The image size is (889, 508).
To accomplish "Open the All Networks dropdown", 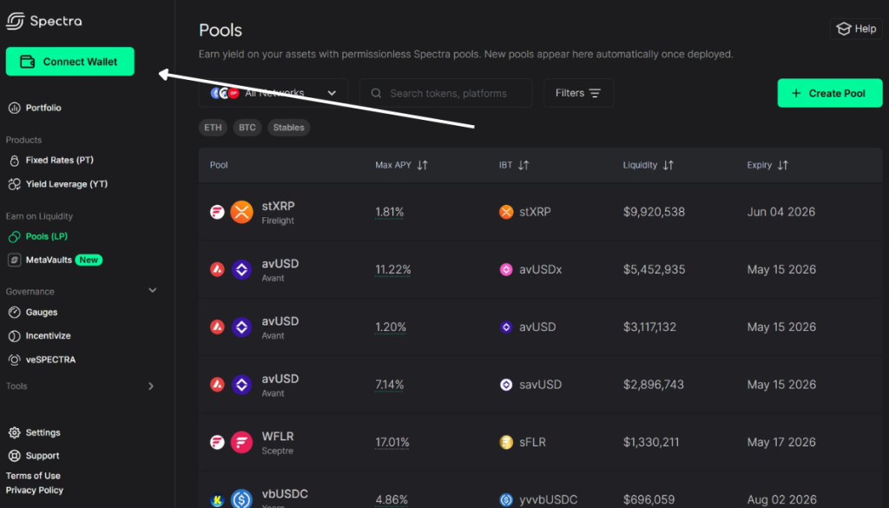I will (273, 93).
